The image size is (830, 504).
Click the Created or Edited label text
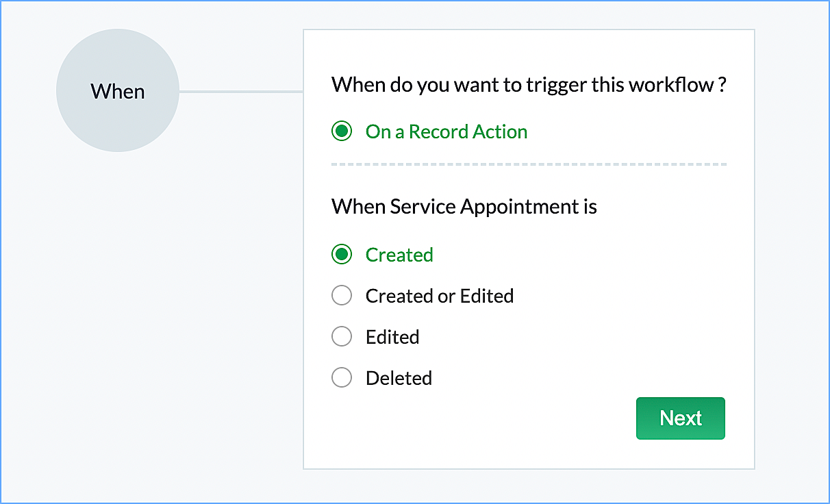440,296
